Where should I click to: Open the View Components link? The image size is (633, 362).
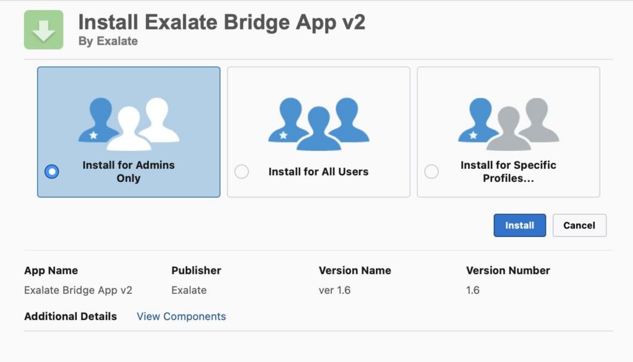(181, 316)
